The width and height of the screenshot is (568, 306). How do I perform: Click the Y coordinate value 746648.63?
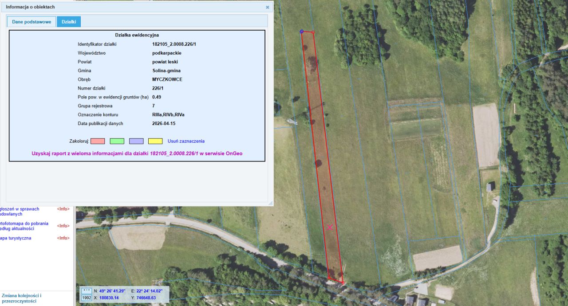(146, 298)
